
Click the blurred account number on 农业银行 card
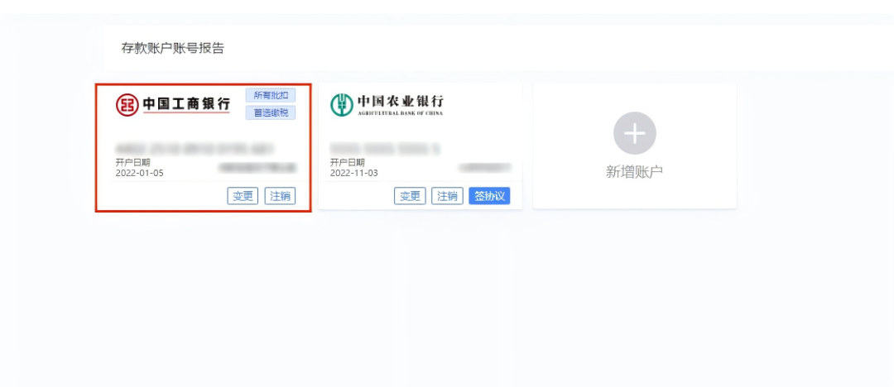(x=385, y=150)
